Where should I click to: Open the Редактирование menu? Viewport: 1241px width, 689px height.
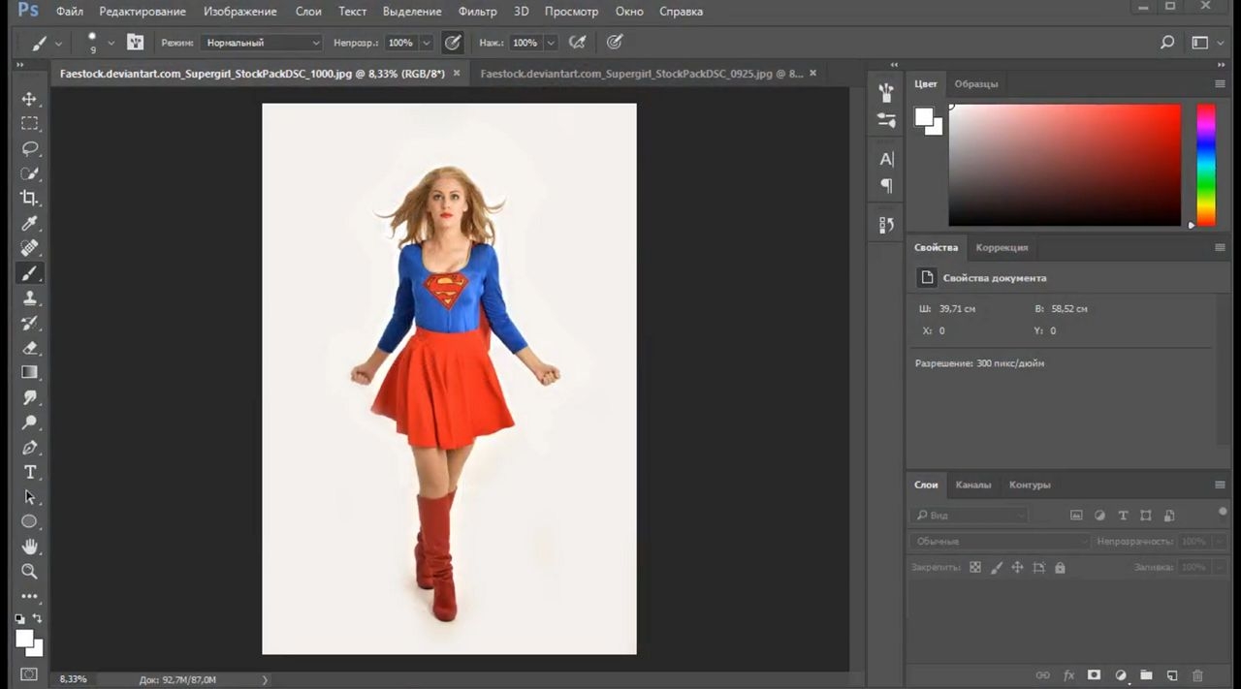tap(143, 12)
